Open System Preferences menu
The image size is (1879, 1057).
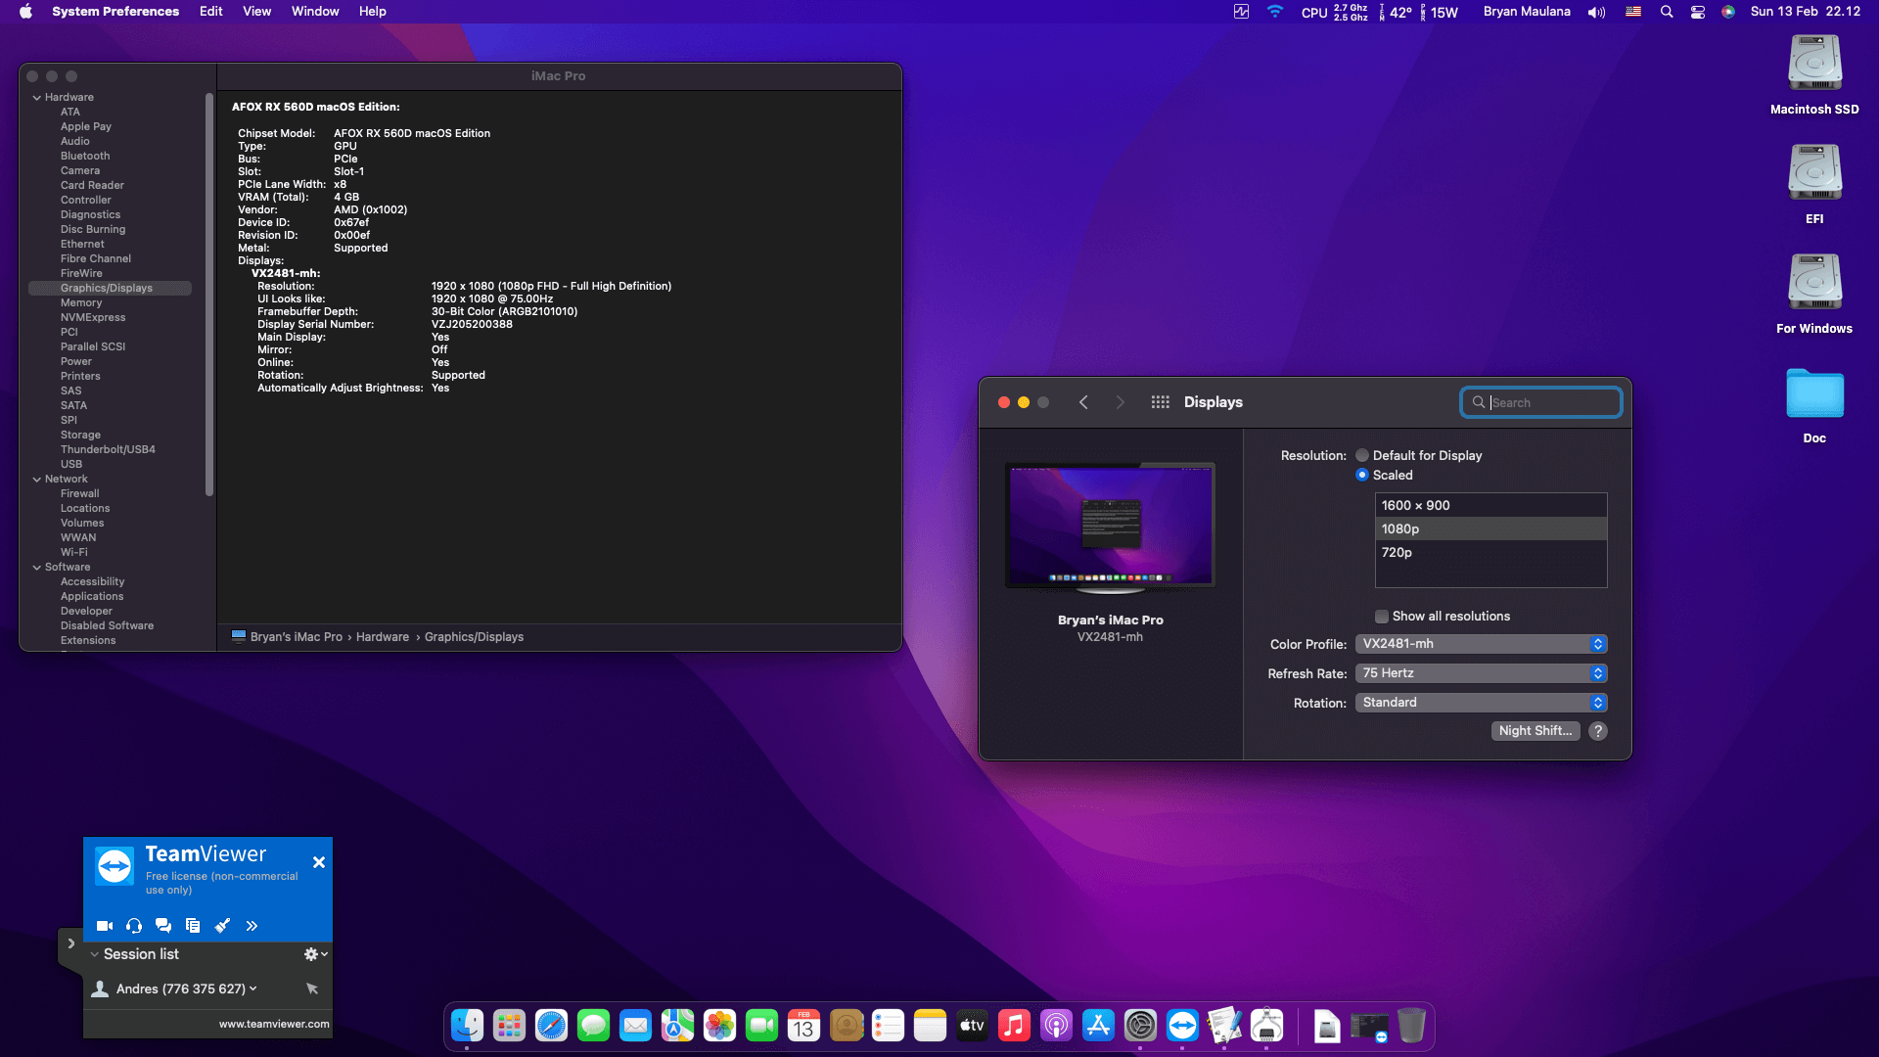[115, 12]
